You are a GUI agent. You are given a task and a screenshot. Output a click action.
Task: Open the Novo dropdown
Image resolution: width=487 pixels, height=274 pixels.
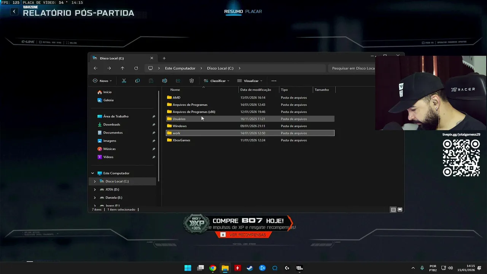102,81
